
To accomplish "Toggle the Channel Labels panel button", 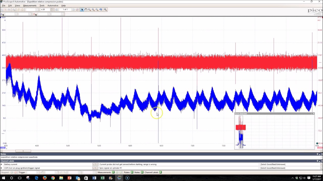I will pyautogui.click(x=160, y=172).
